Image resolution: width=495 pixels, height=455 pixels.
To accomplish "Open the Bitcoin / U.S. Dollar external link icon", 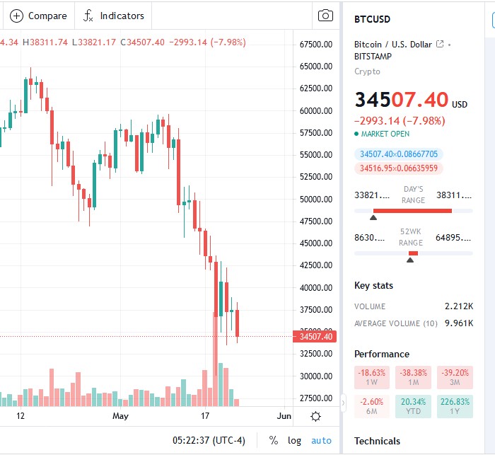I will [x=440, y=45].
